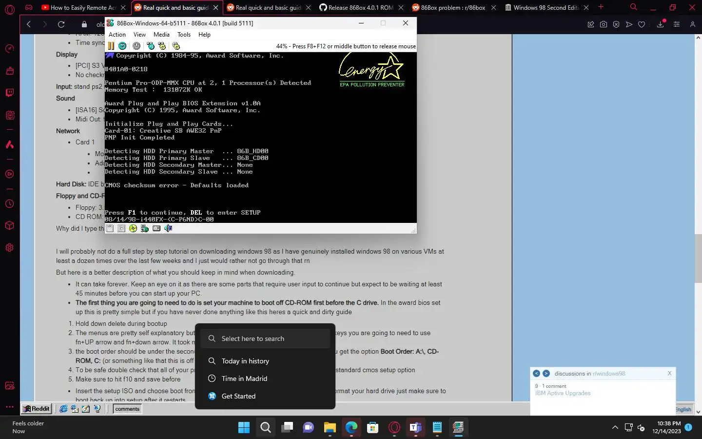Image resolution: width=702 pixels, height=439 pixels.
Task: Open the 86Box Action menu
Action: tap(117, 35)
